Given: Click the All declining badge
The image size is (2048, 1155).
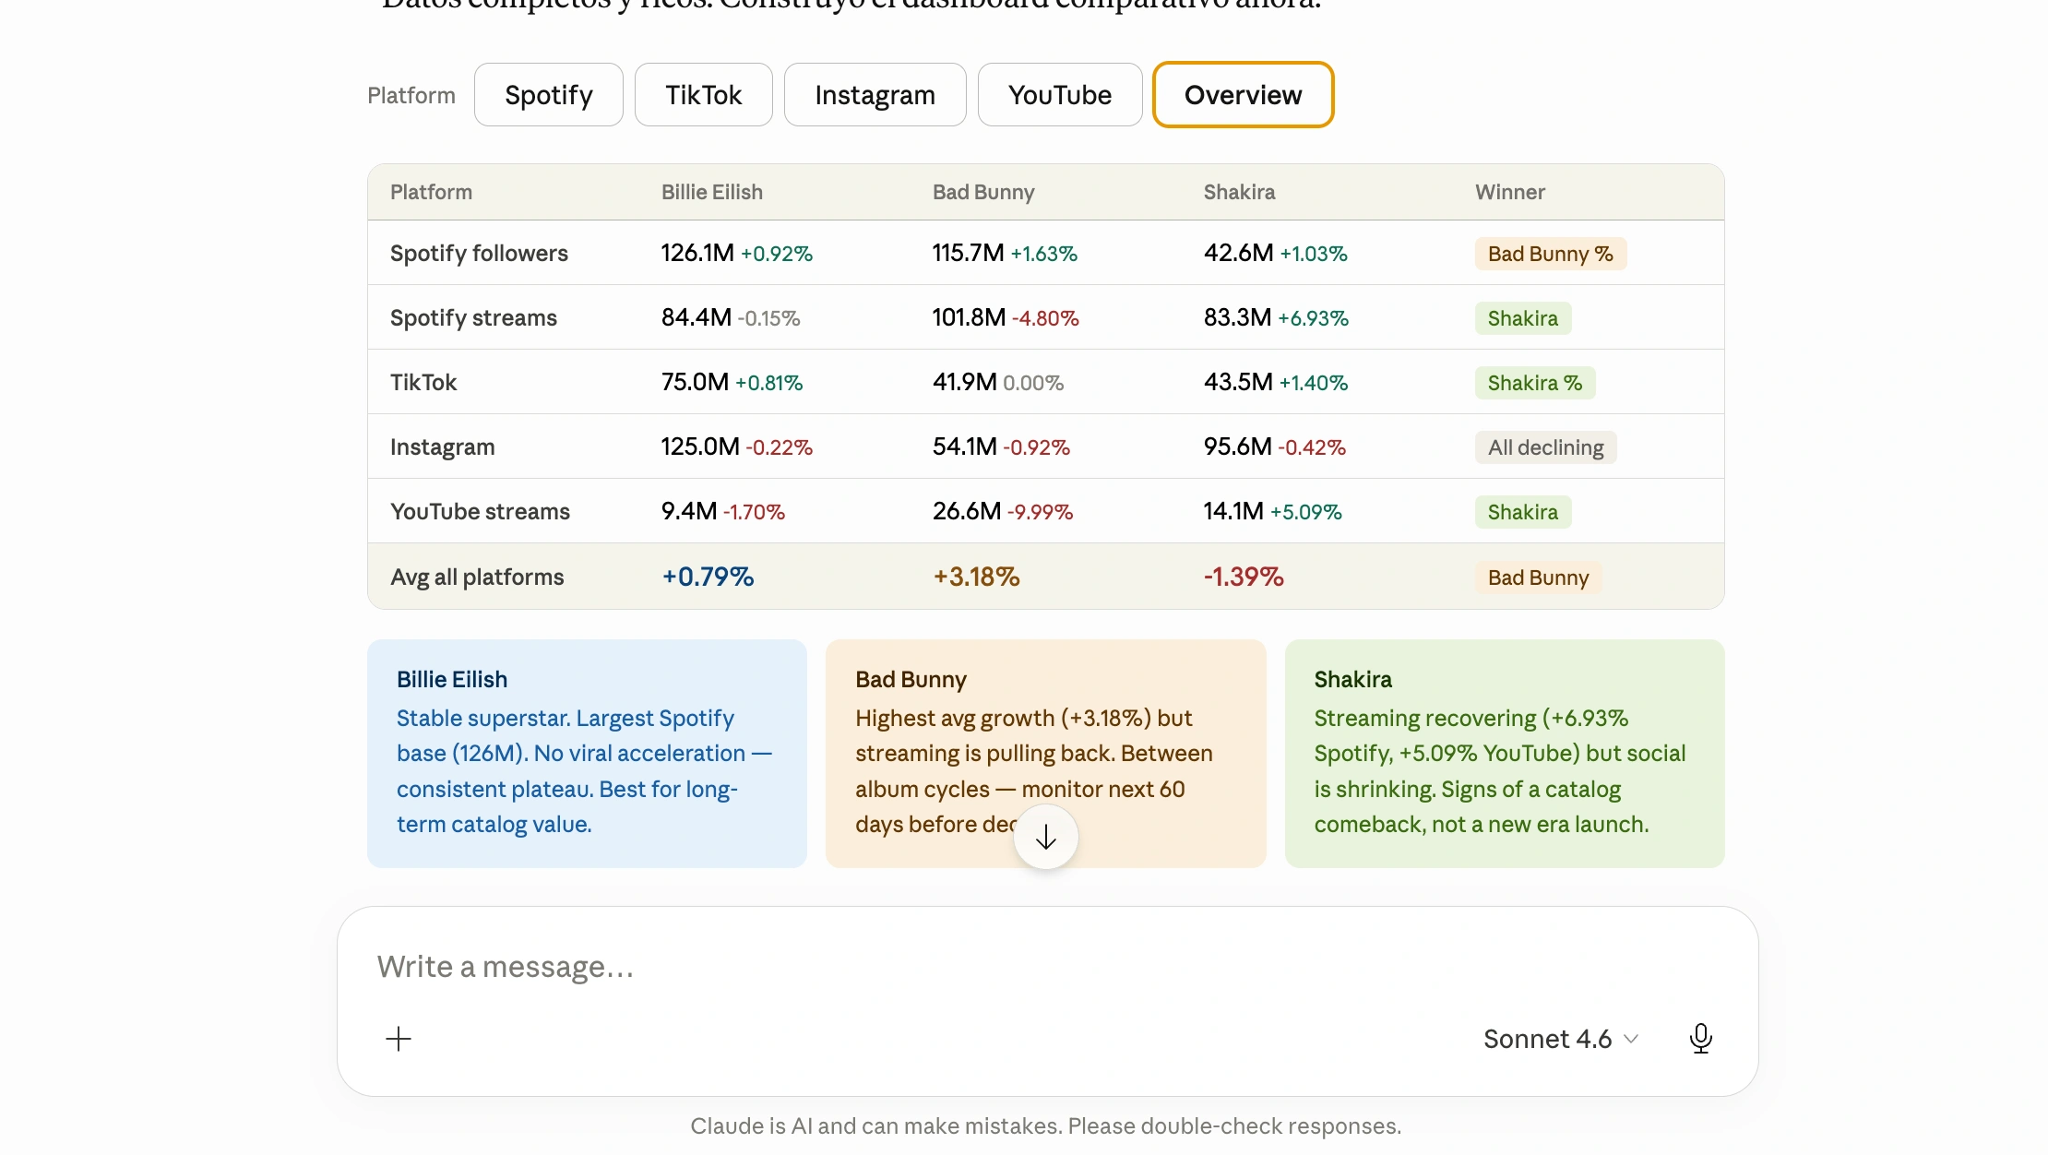Looking at the screenshot, I should pos(1546,447).
